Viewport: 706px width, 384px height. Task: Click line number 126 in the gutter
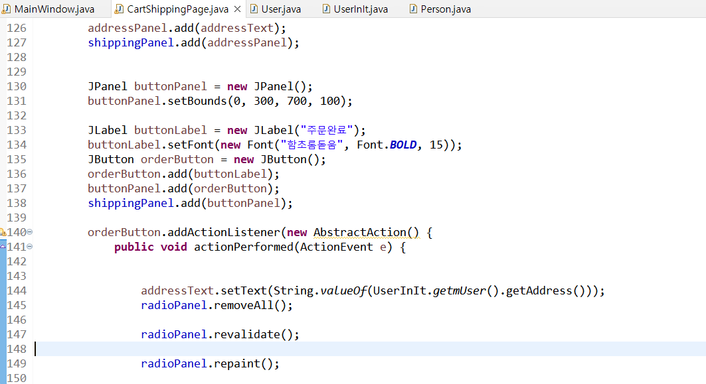[x=17, y=28]
